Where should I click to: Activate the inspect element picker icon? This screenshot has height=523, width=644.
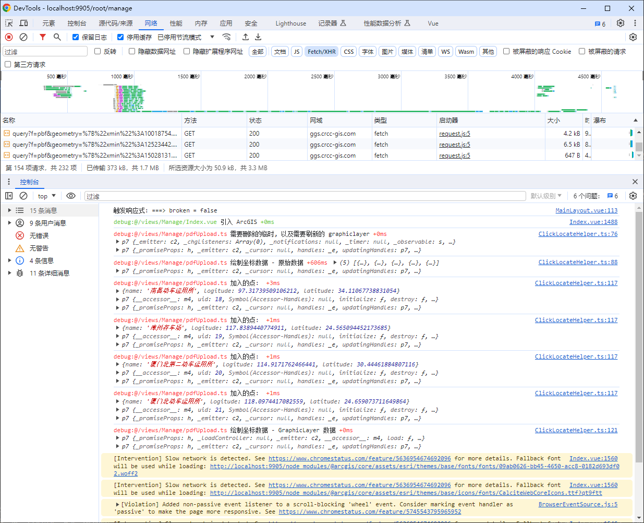pyautogui.click(x=9, y=23)
